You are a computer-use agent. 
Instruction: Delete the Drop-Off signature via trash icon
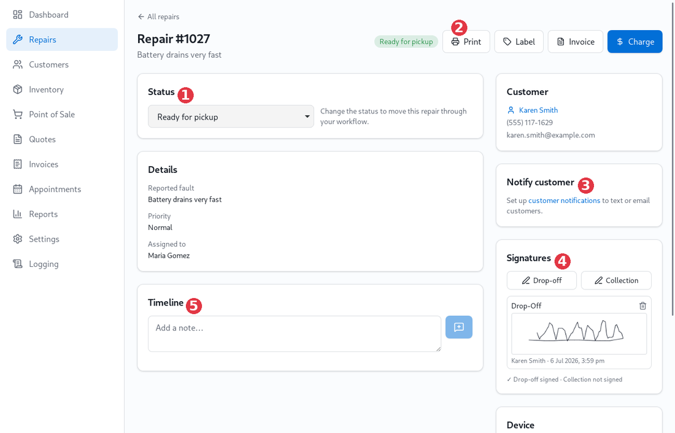[642, 305]
